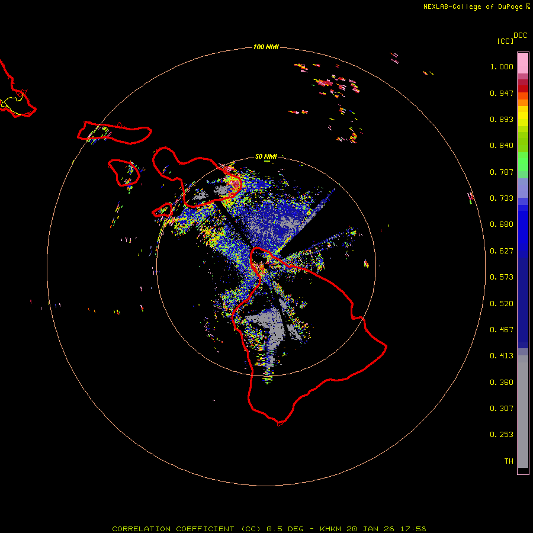The height and width of the screenshot is (533, 533).
Task: Click the 50 NMI range ring label
Action: pyautogui.click(x=266, y=156)
